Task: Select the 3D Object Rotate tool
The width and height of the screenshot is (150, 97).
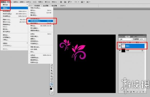Action: [52, 76]
